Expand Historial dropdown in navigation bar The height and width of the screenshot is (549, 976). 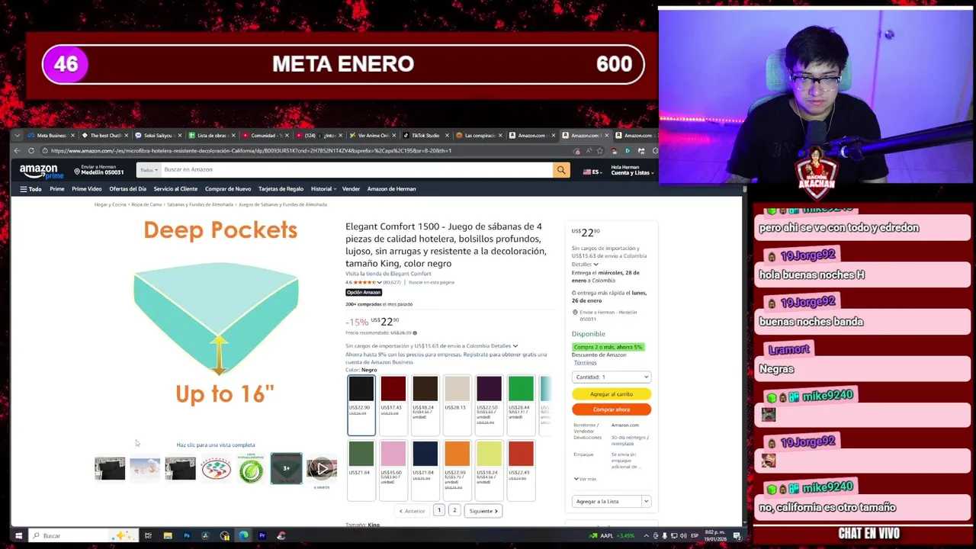click(x=322, y=189)
